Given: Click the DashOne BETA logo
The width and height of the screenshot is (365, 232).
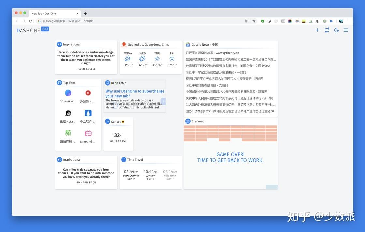Looking at the screenshot, I should (x=33, y=30).
